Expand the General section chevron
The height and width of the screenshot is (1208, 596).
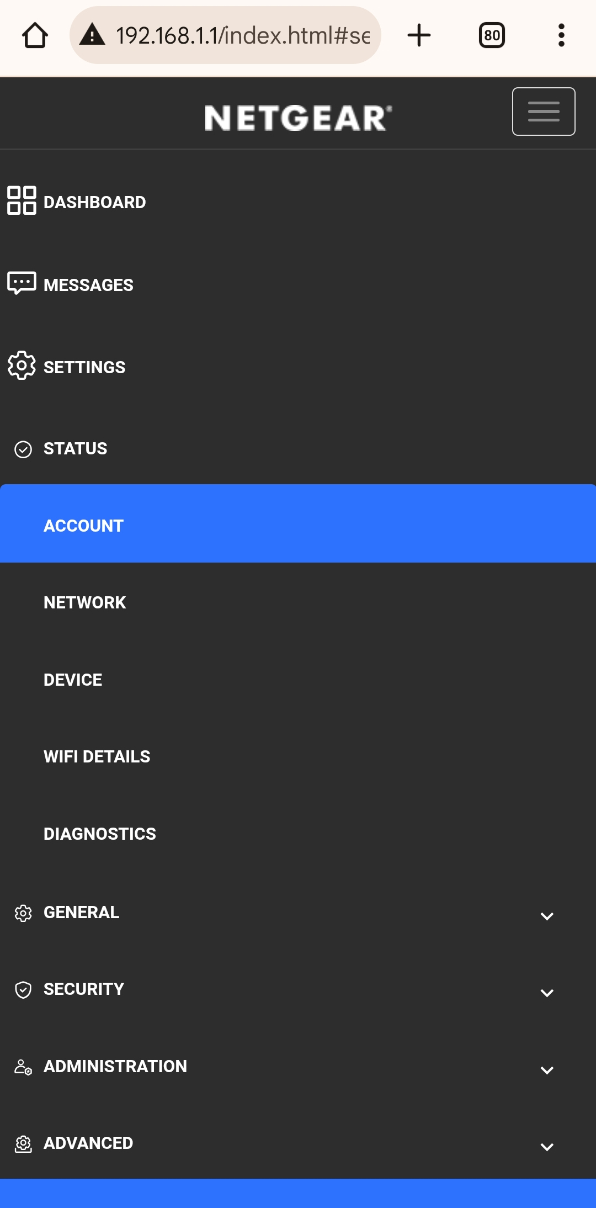tap(547, 916)
